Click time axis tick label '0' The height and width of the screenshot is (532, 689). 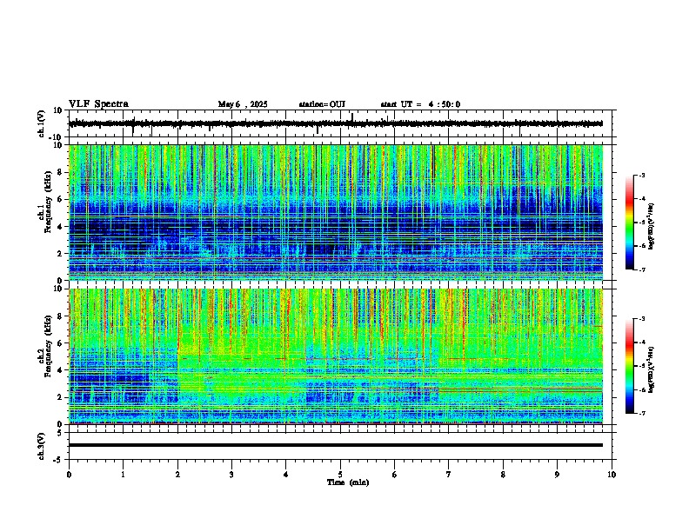coord(69,475)
